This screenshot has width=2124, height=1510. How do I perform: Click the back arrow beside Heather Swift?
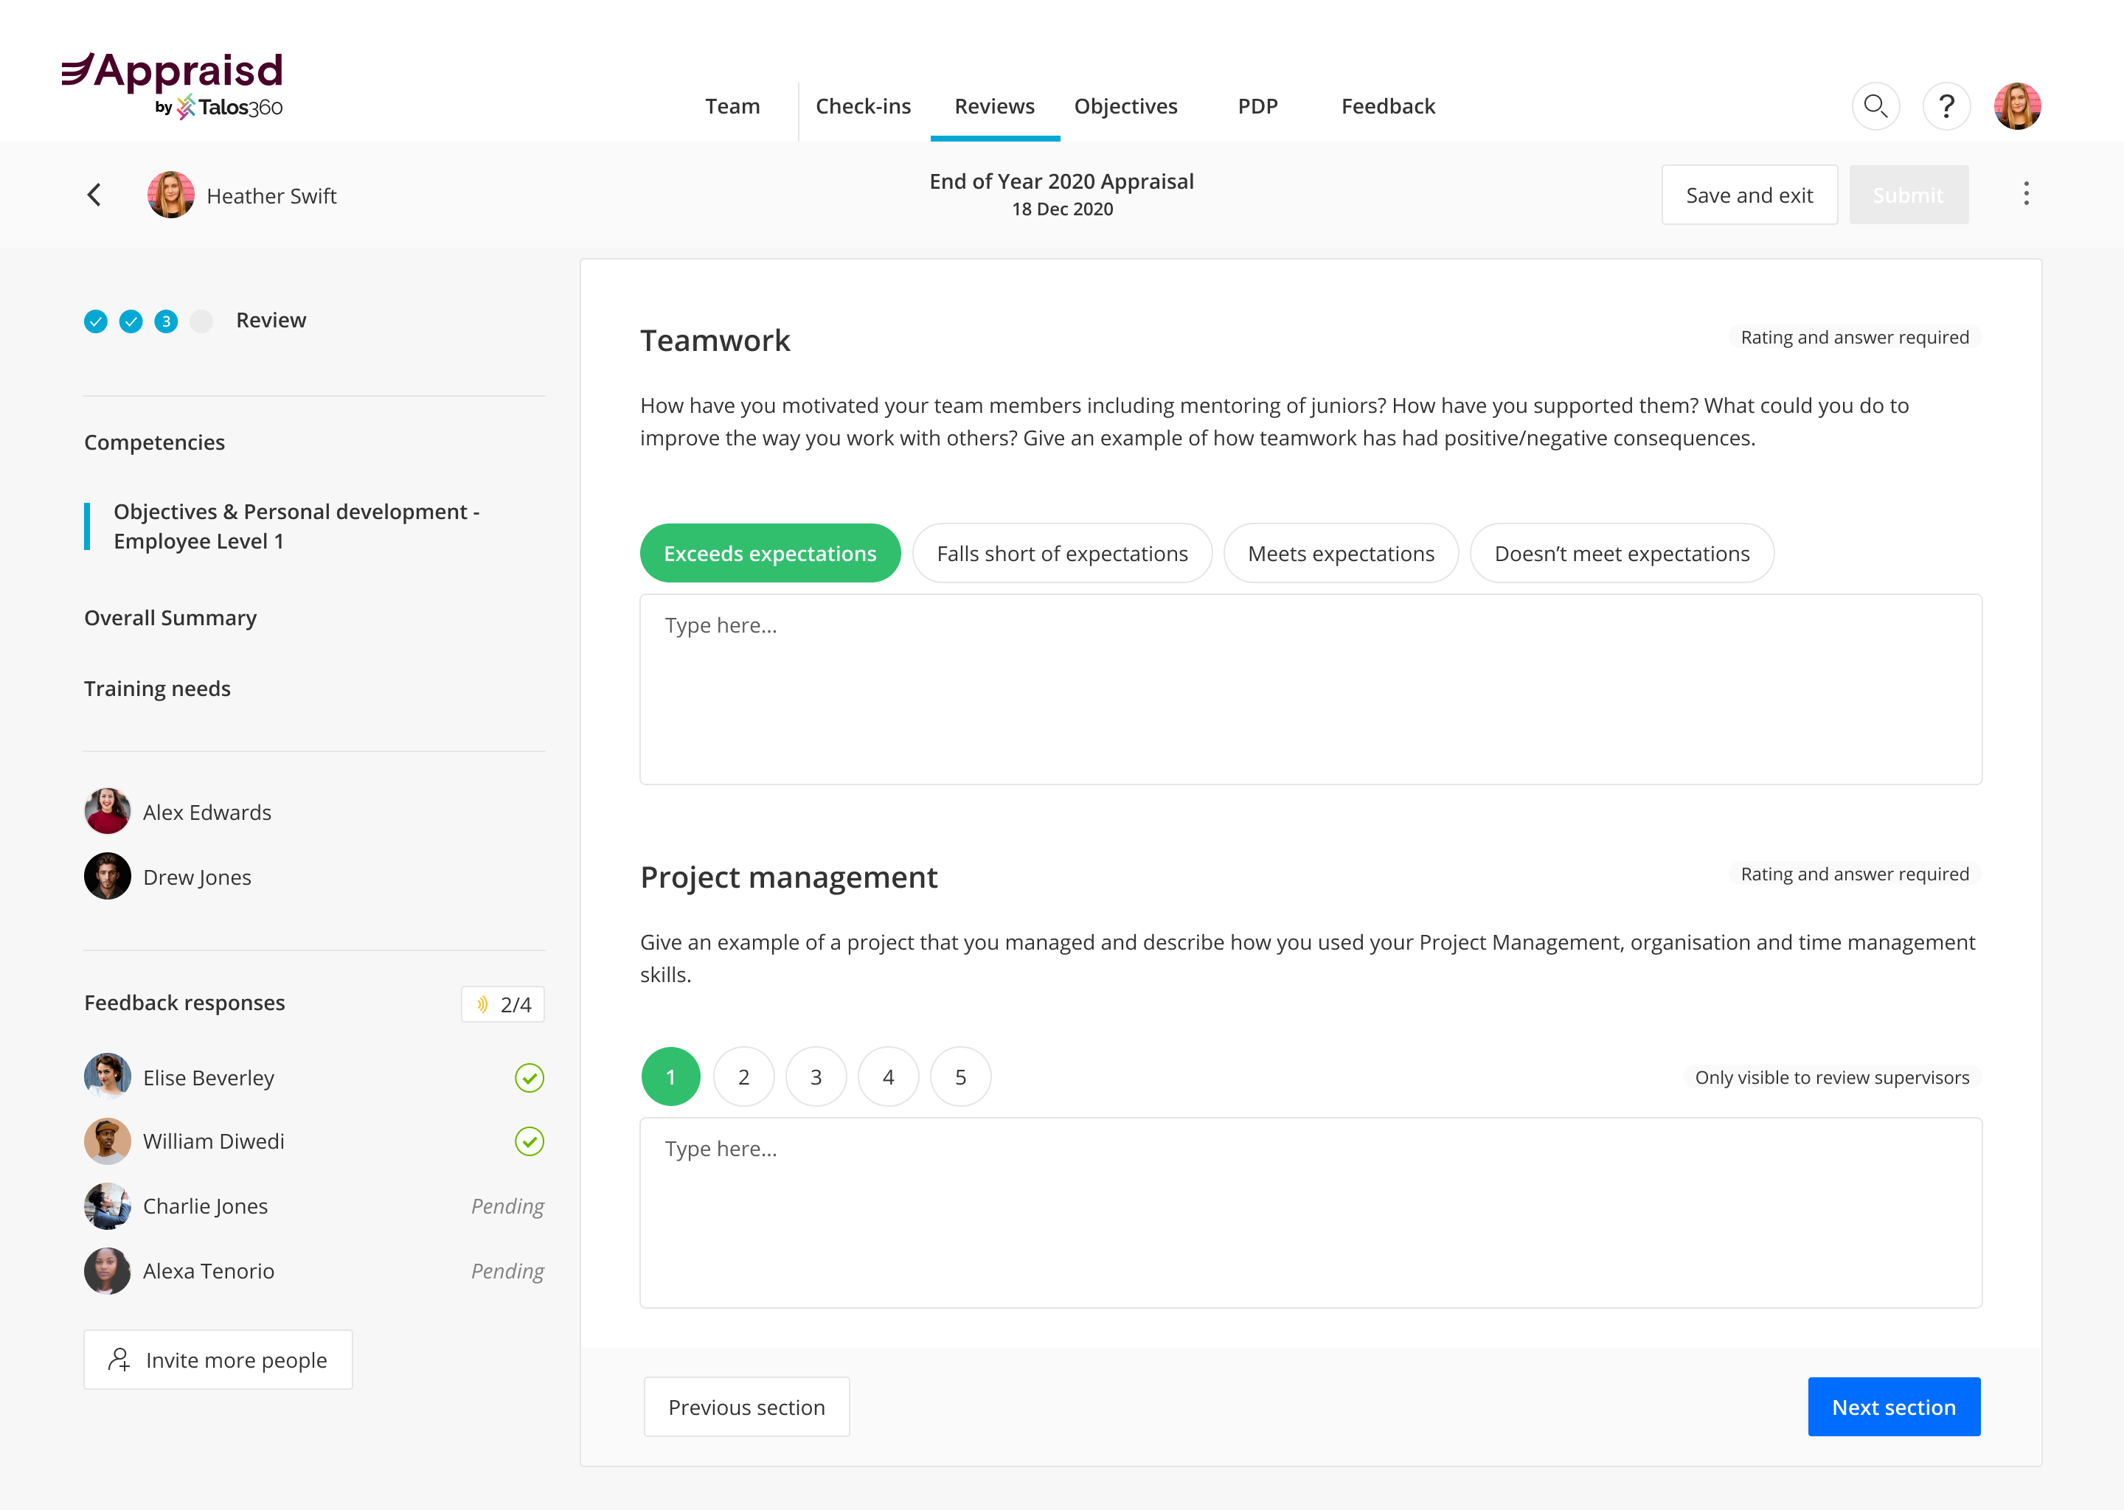point(94,195)
